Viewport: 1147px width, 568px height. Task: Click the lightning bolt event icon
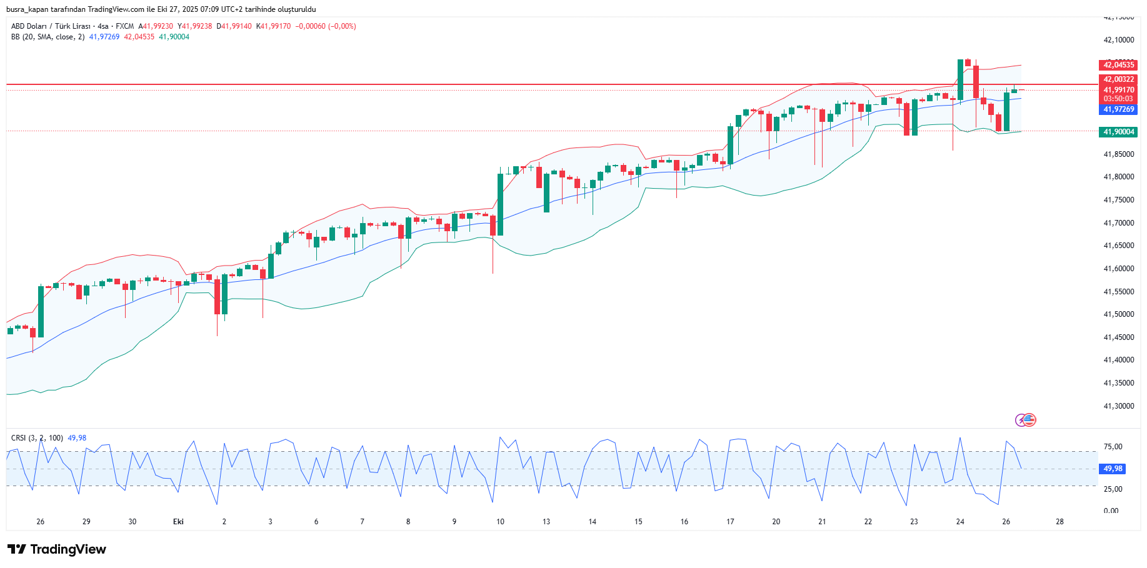coord(1021,420)
